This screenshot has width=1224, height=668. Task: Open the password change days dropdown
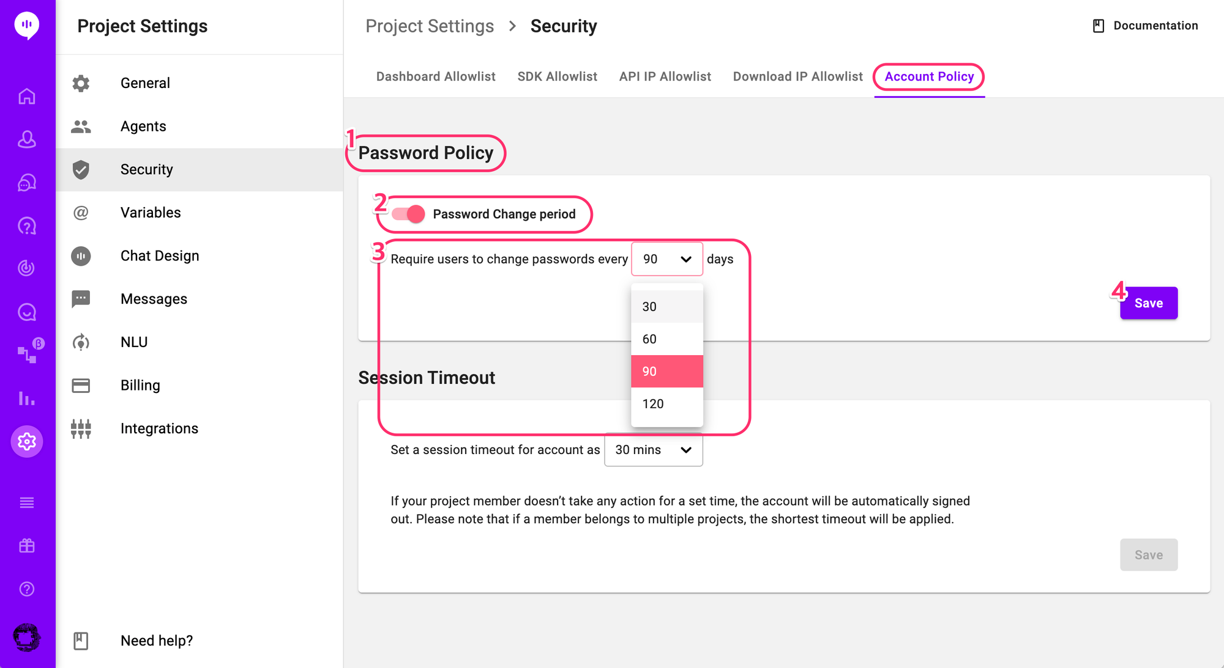[666, 259]
